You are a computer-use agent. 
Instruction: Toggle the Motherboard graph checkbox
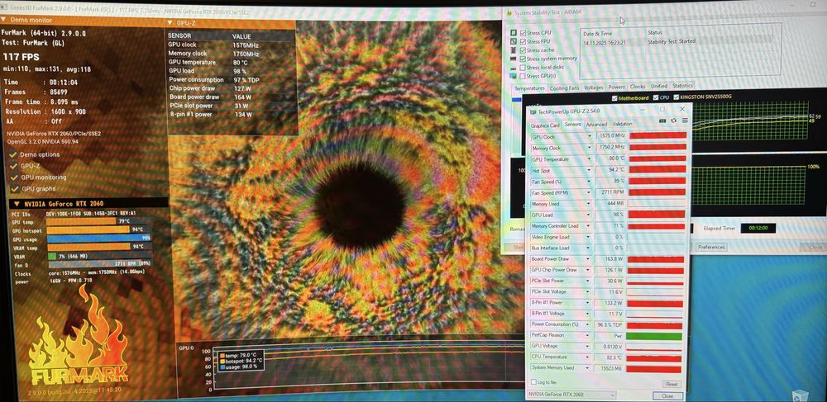(614, 98)
